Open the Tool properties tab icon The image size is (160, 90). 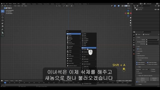pyautogui.click(x=134, y=35)
